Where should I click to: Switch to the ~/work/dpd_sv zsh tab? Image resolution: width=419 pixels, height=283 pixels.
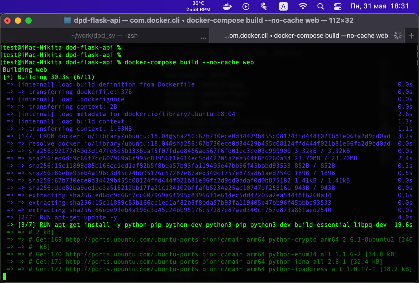click(104, 36)
